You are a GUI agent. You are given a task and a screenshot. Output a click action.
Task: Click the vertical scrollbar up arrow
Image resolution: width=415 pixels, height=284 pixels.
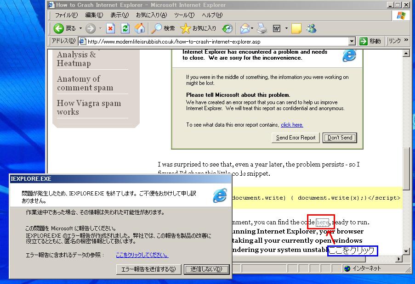[x=406, y=53]
